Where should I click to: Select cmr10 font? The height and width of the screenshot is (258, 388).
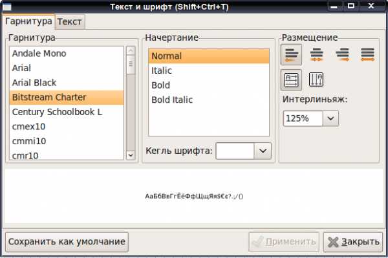67,155
